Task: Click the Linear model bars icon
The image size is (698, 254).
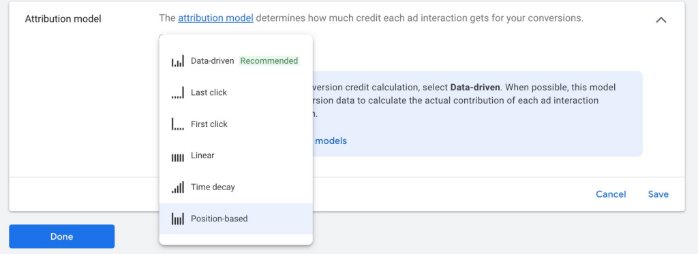Action: point(178,158)
